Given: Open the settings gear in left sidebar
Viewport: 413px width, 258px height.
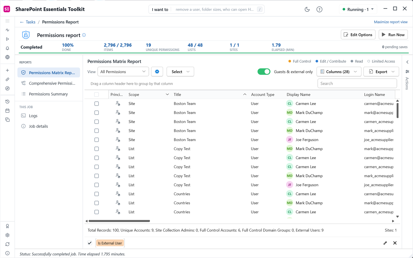Looking at the screenshot, I should tap(7, 235).
